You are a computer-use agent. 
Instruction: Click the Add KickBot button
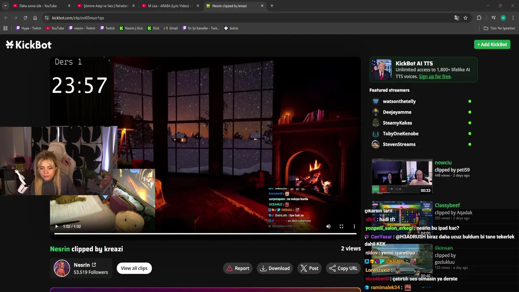(x=492, y=44)
